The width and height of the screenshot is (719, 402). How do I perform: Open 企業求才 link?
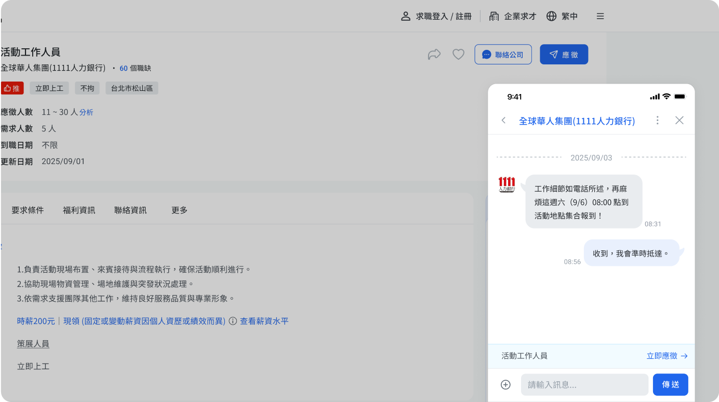click(x=520, y=16)
